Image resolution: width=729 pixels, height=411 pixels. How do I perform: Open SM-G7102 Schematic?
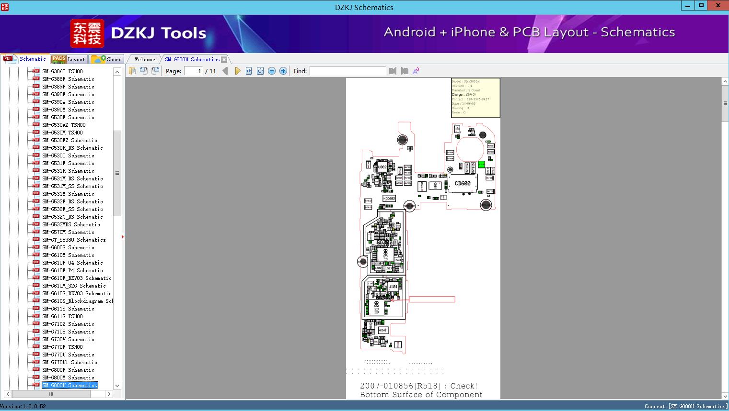[x=68, y=324]
